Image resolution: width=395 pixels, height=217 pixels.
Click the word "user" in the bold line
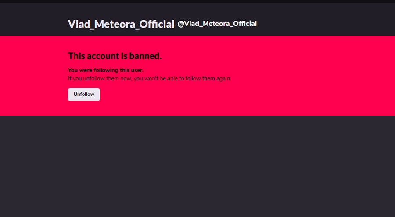coord(136,70)
